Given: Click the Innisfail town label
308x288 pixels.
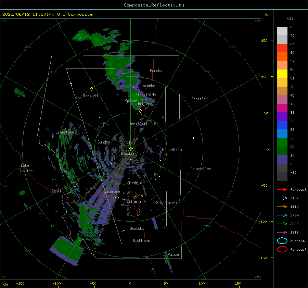Looking at the screenshot, I should tap(138, 124).
